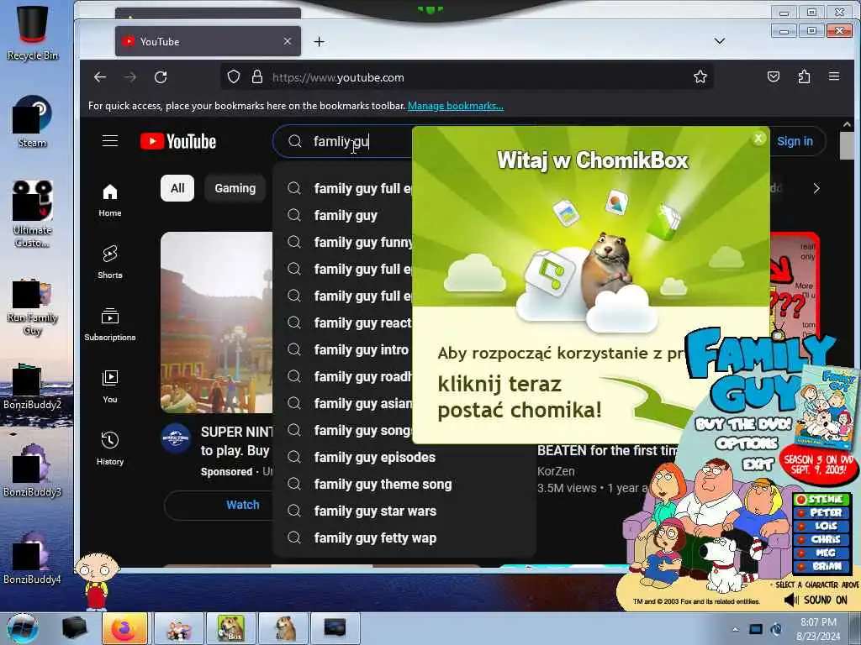861x645 pixels.
Task: Select STEWIE in the character list
Action: click(822, 499)
